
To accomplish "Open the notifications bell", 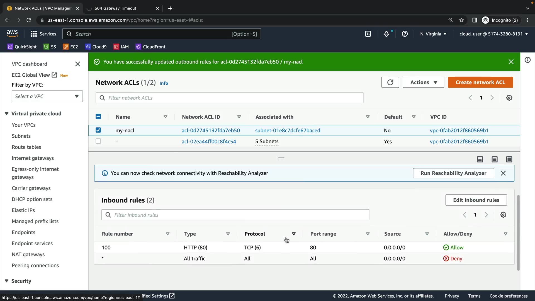I will point(386,34).
